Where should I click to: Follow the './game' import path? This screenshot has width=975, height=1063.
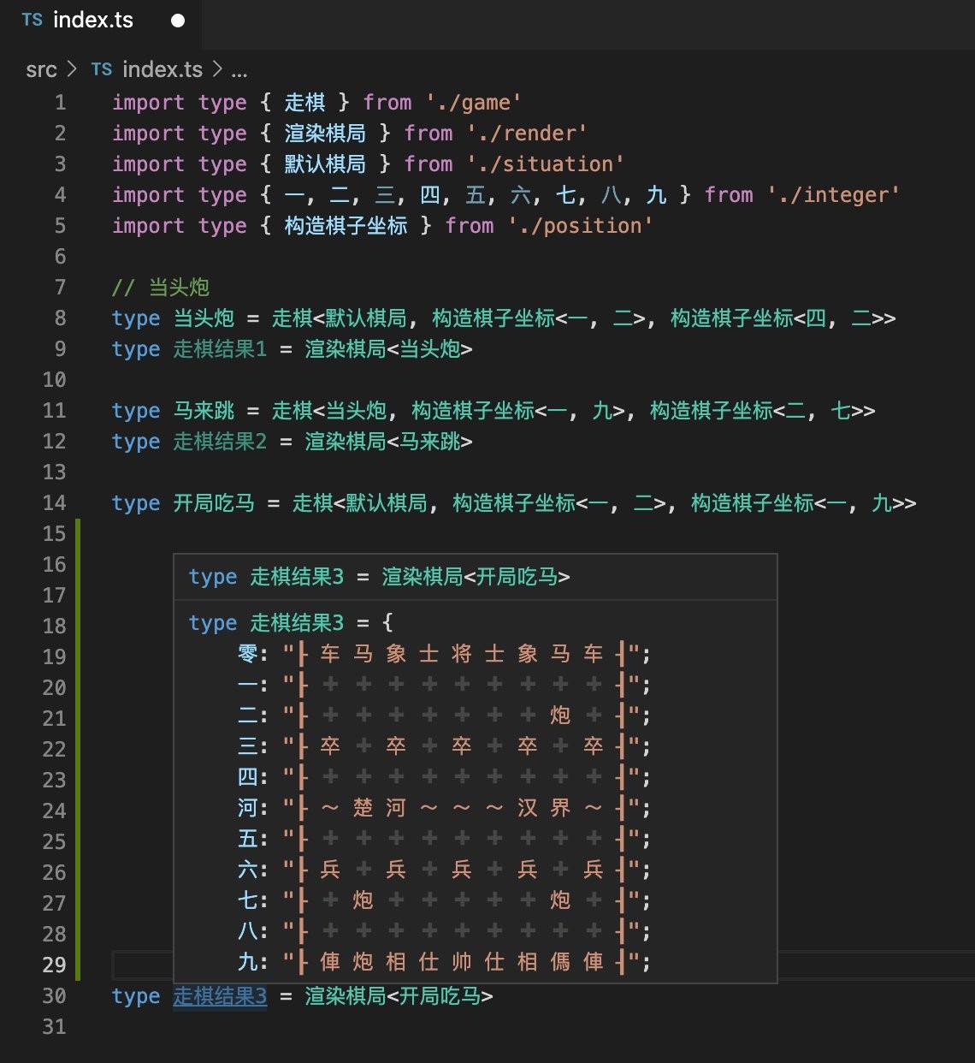pyautogui.click(x=473, y=103)
